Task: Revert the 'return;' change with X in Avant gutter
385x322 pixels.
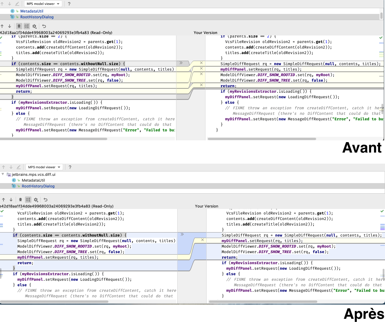Action: (201, 85)
